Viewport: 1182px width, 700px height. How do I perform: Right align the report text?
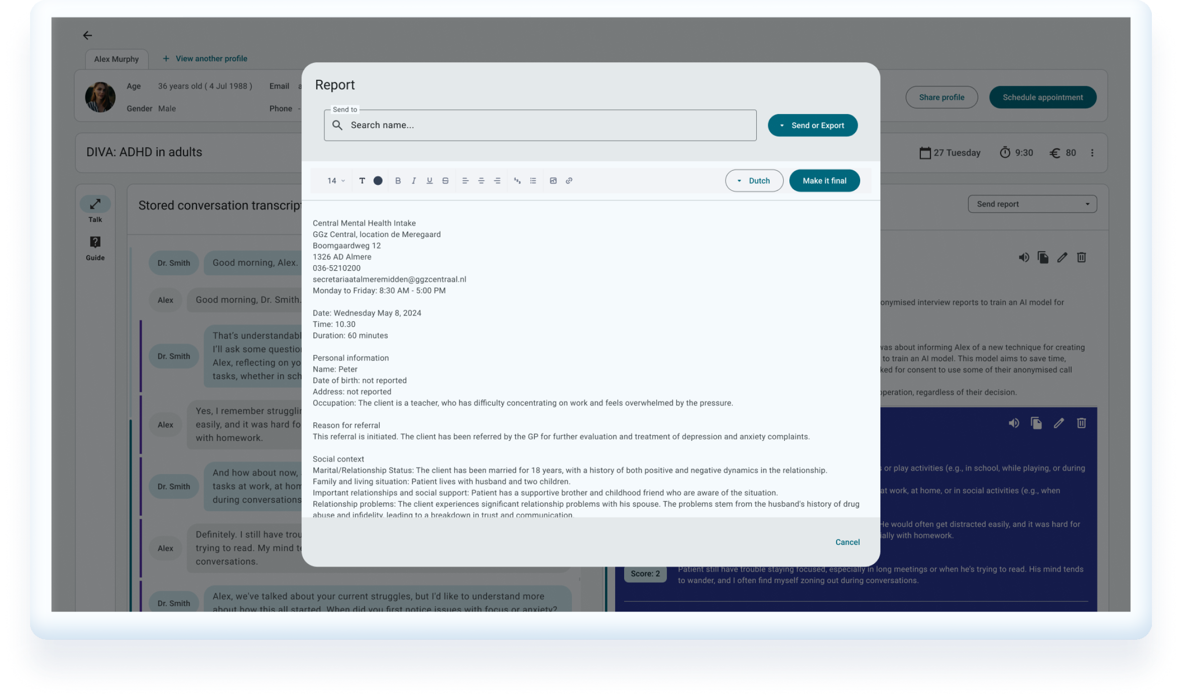click(x=497, y=181)
